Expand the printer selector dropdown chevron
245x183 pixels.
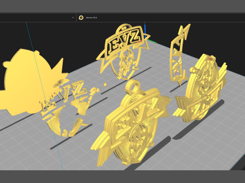point(73,17)
